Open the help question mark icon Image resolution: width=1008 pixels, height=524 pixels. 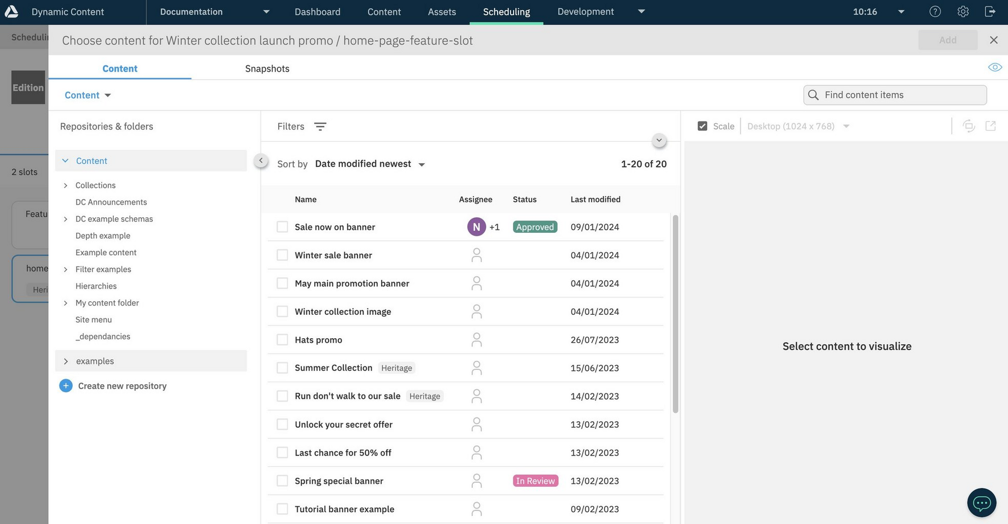tap(935, 11)
